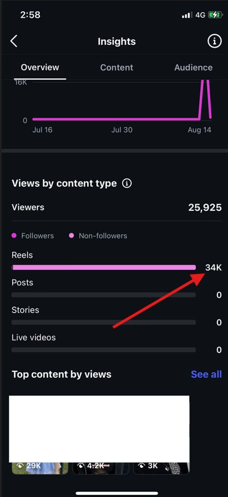Tap eye icon on 29K thumbnail

[20, 466]
